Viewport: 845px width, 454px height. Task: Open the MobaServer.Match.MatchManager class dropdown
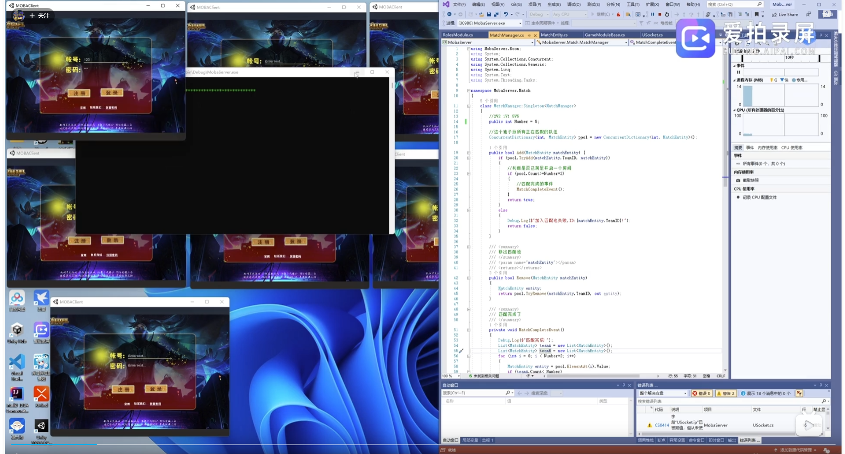point(582,42)
